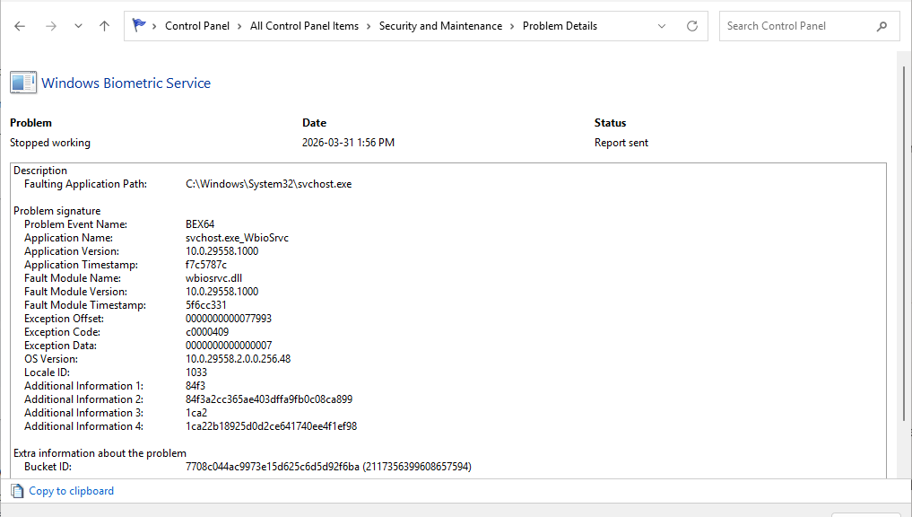Click the search magnifier in the search box

click(x=882, y=25)
